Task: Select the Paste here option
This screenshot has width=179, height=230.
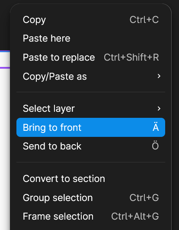Action: [x=91, y=39]
